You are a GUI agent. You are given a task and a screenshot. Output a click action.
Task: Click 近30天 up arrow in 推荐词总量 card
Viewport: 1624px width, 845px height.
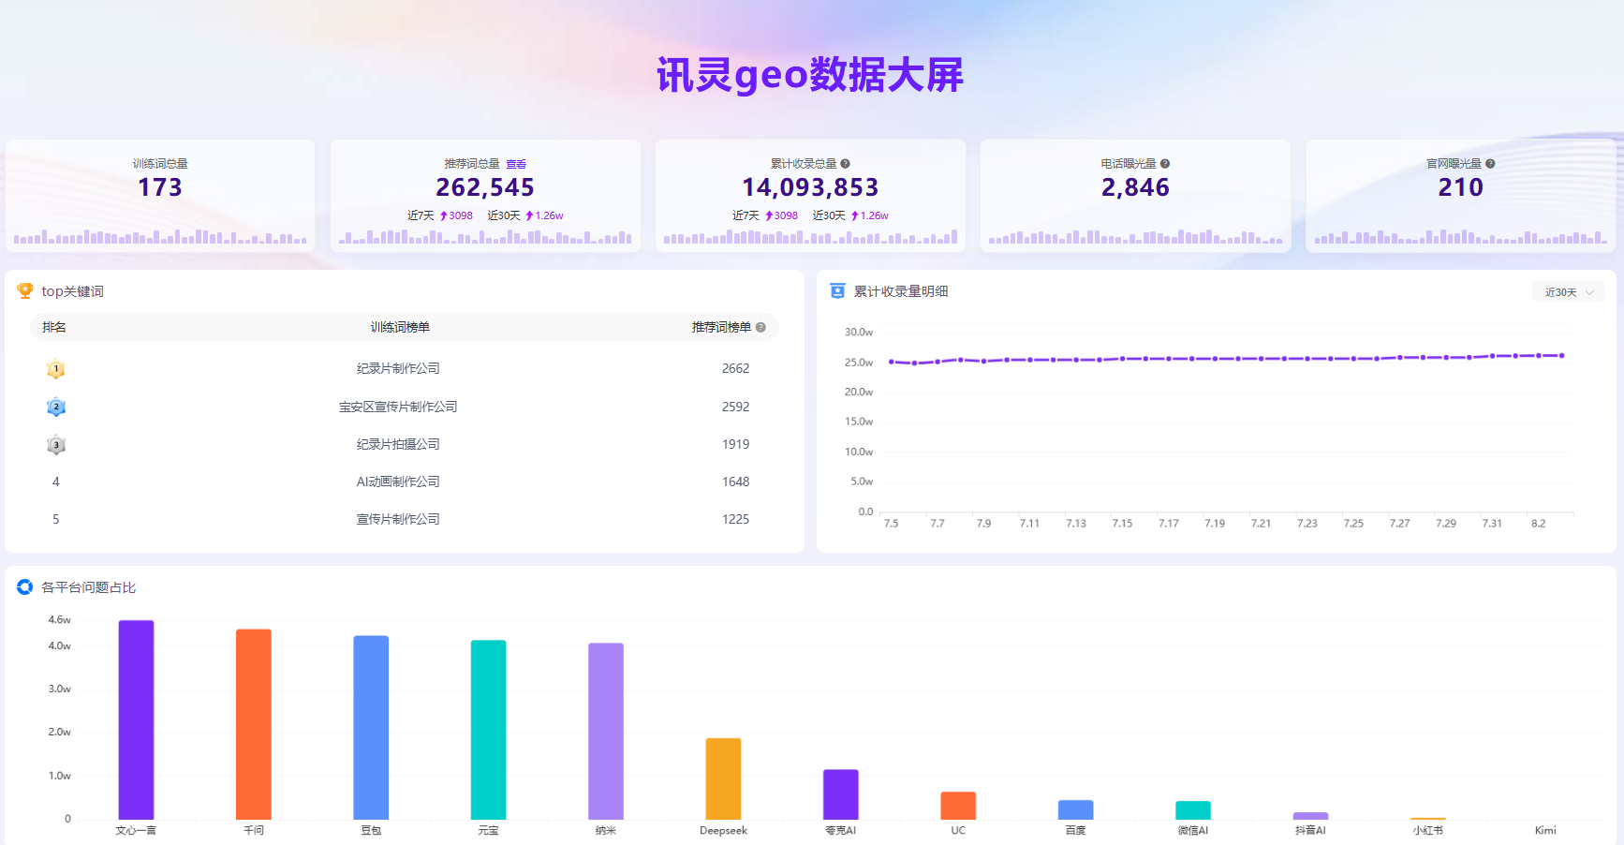(529, 215)
